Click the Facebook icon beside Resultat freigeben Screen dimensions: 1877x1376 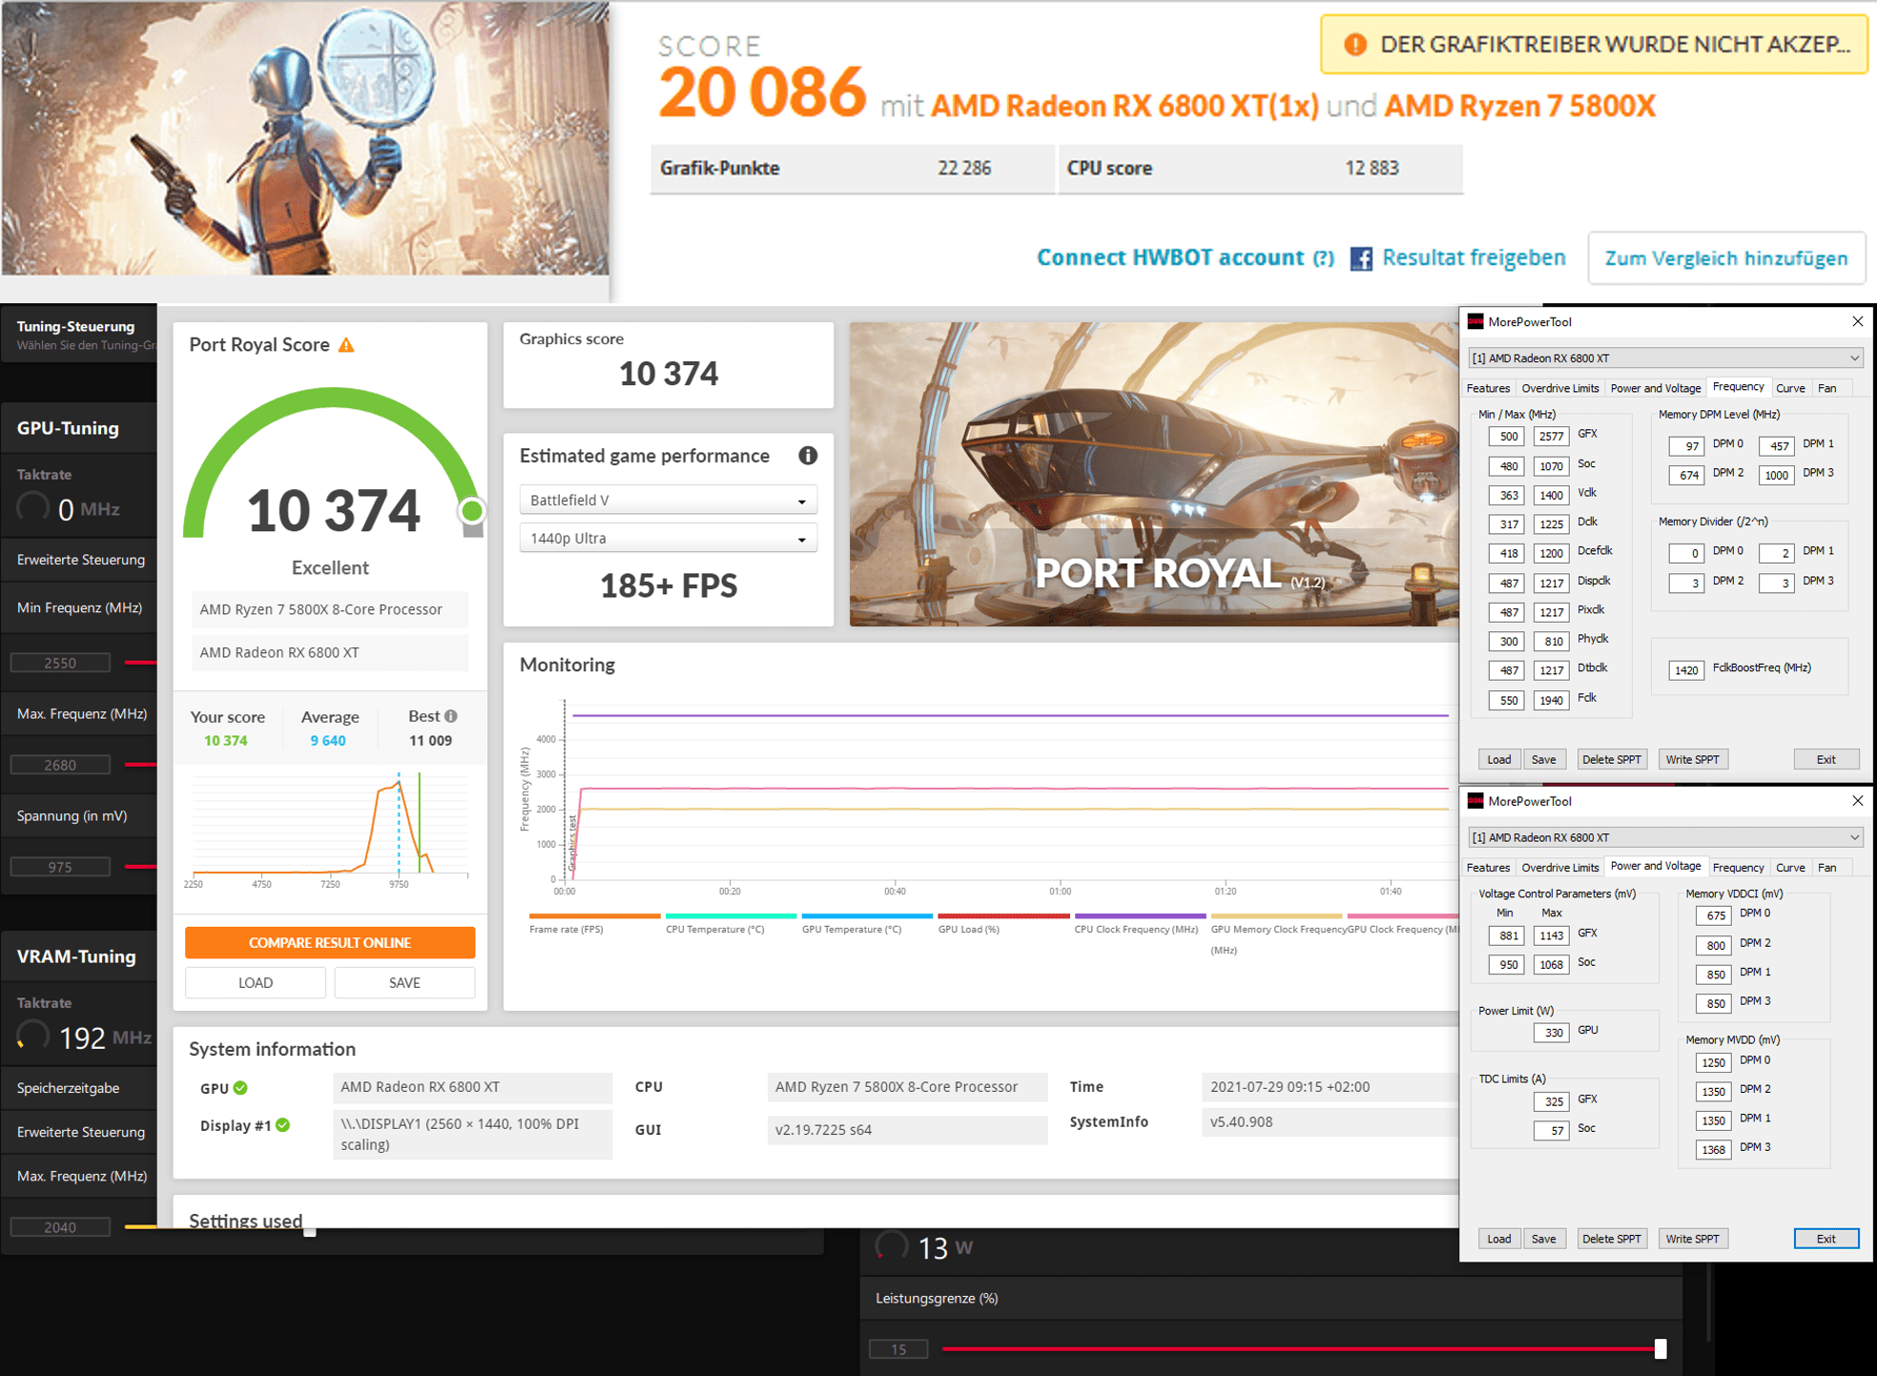tap(1361, 258)
